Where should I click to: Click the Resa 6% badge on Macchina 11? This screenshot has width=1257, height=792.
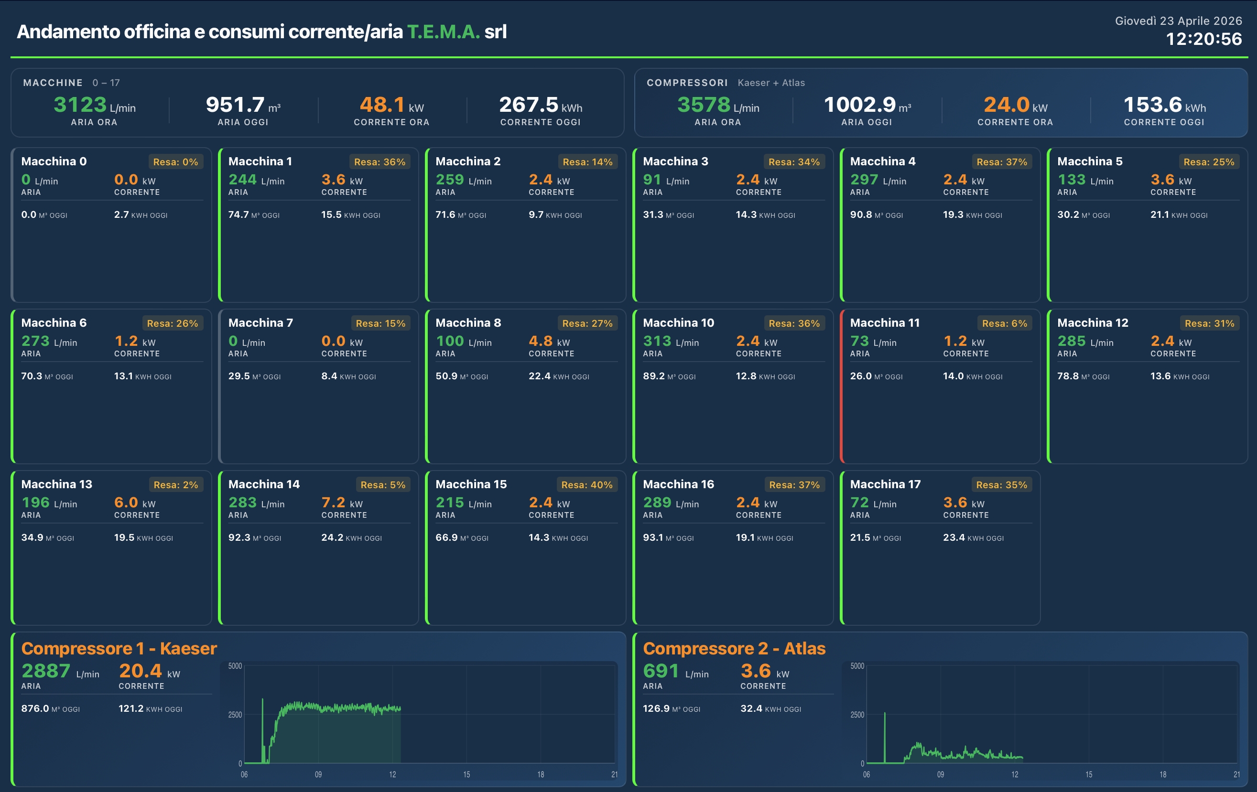point(1004,323)
